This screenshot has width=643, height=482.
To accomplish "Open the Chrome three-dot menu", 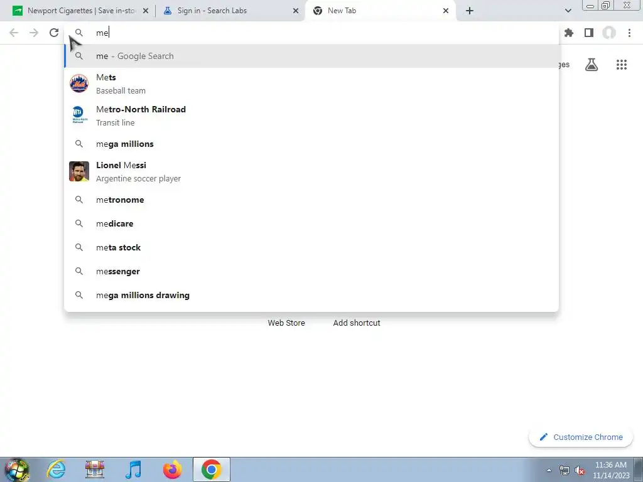I will tap(629, 33).
